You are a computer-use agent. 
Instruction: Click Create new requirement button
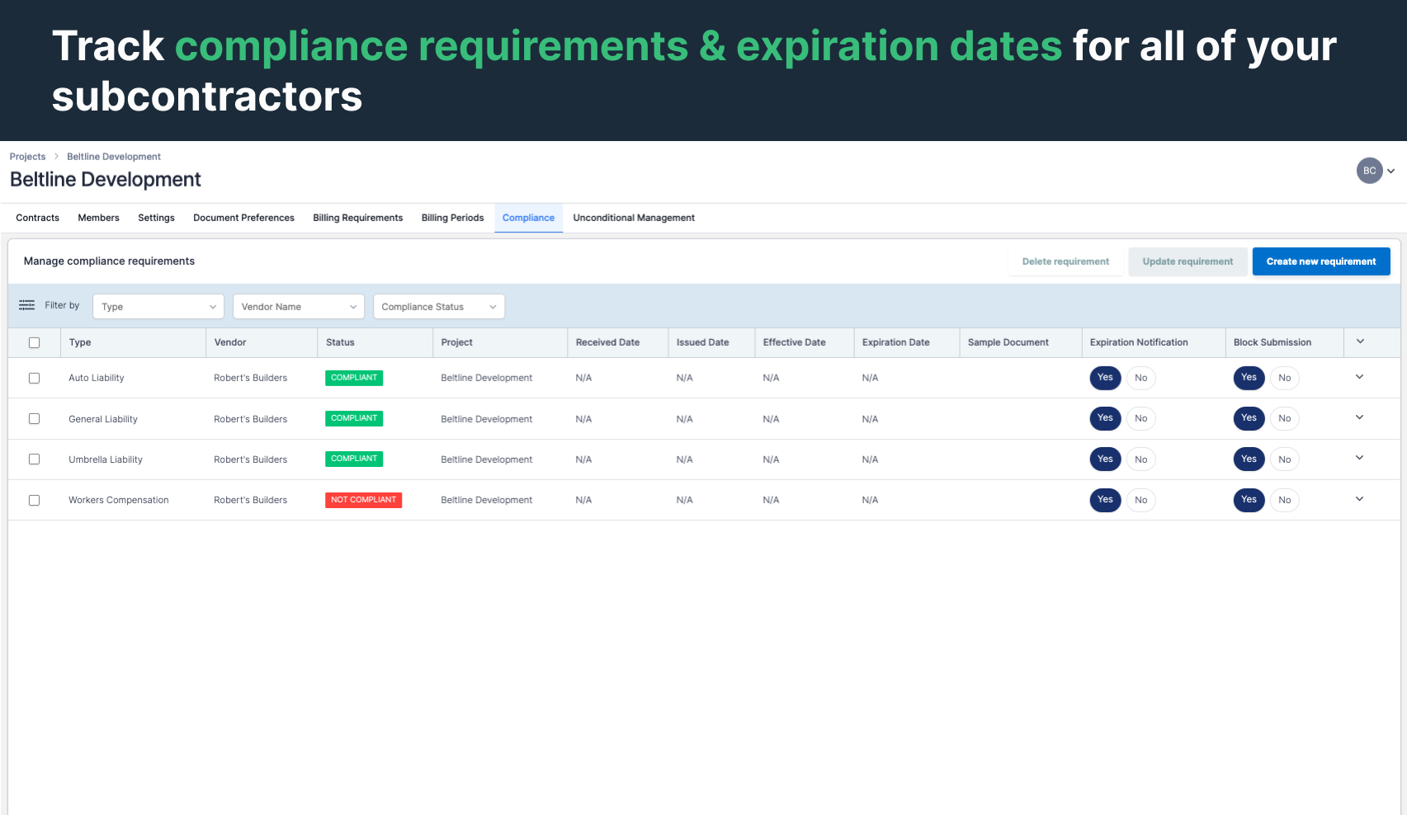tap(1321, 261)
